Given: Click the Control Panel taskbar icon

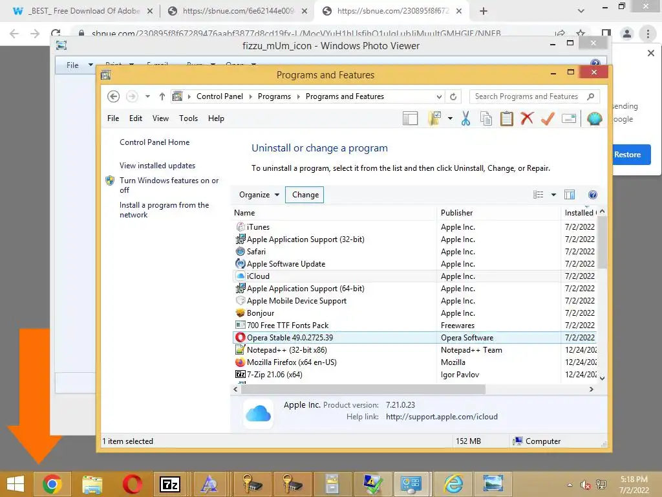Looking at the screenshot, I should pyautogui.click(x=411, y=484).
